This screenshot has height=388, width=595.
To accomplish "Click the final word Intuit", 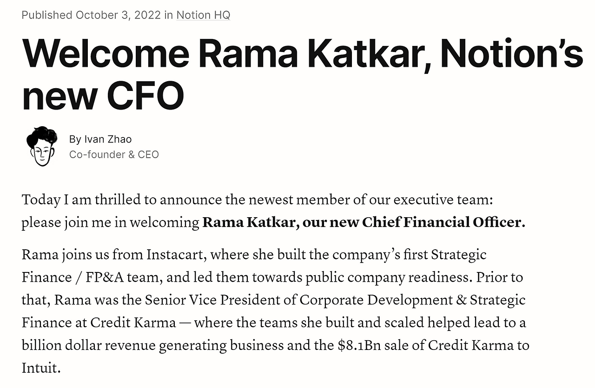I will tap(40, 368).
